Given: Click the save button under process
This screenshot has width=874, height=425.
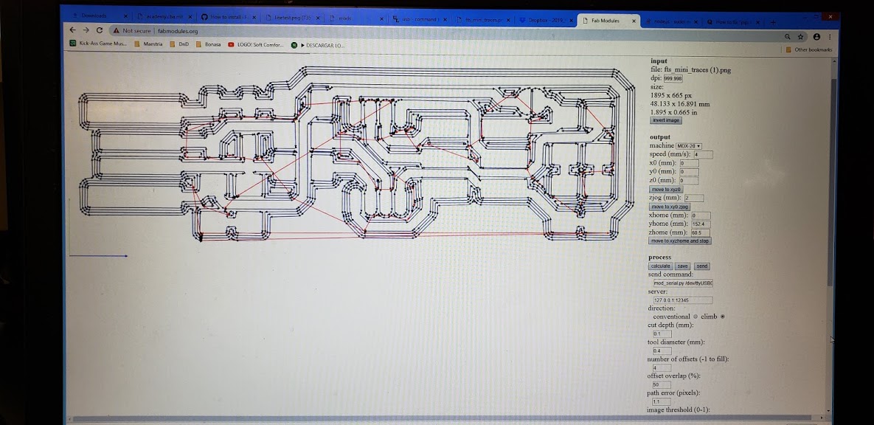Looking at the screenshot, I should click(682, 266).
